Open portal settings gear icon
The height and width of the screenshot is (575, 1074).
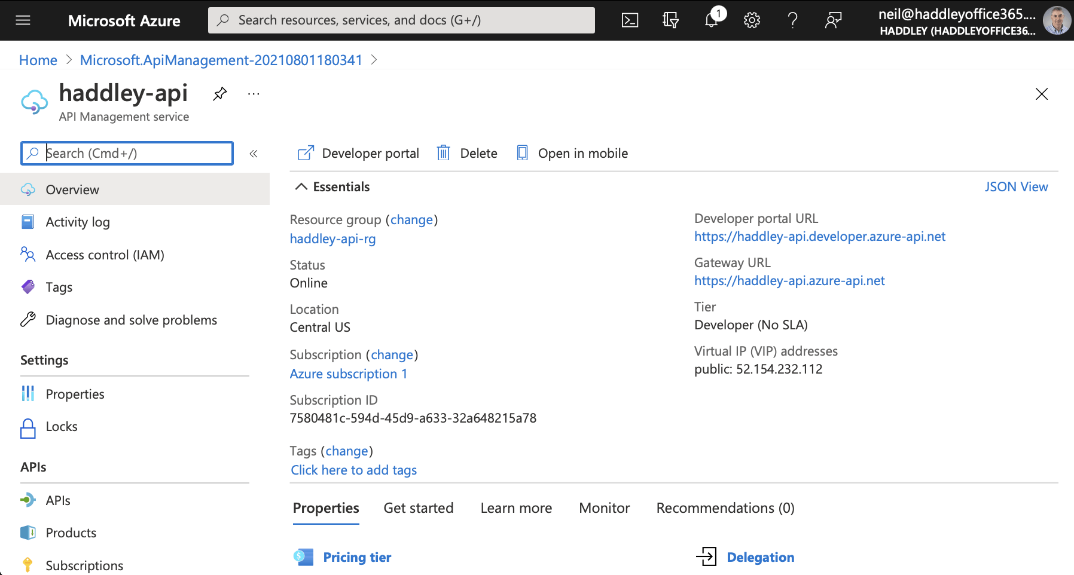click(752, 20)
